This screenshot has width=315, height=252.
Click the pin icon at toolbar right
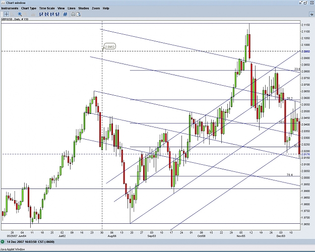tap(311, 14)
